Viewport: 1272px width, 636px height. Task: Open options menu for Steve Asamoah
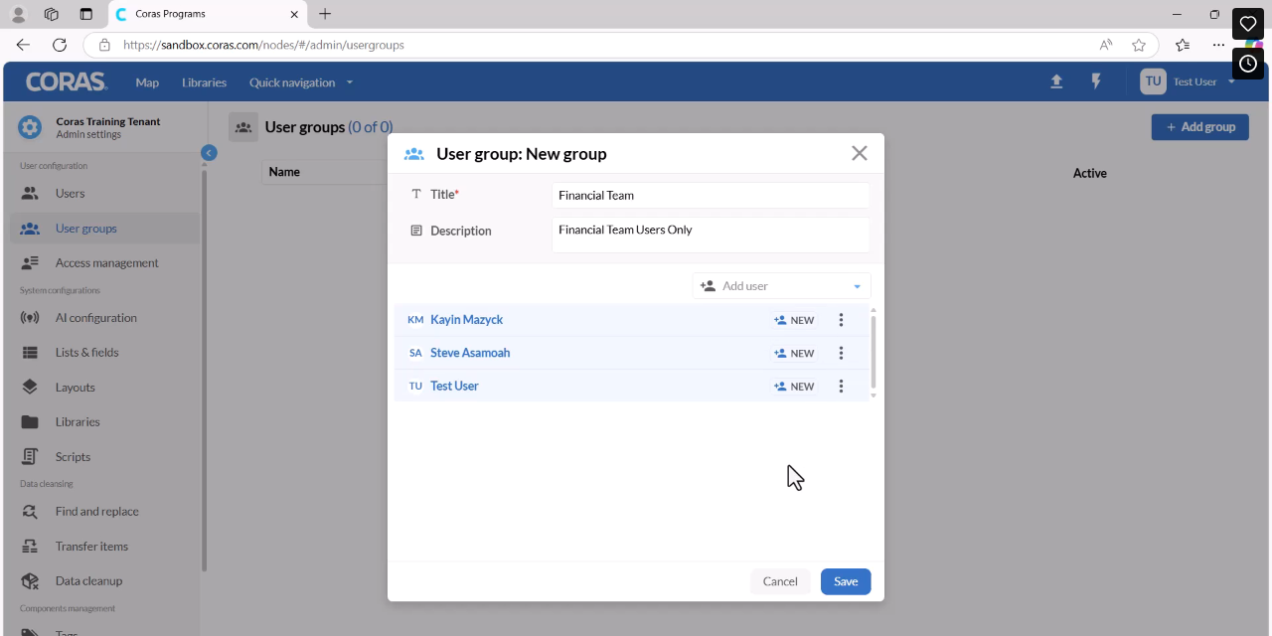841,353
